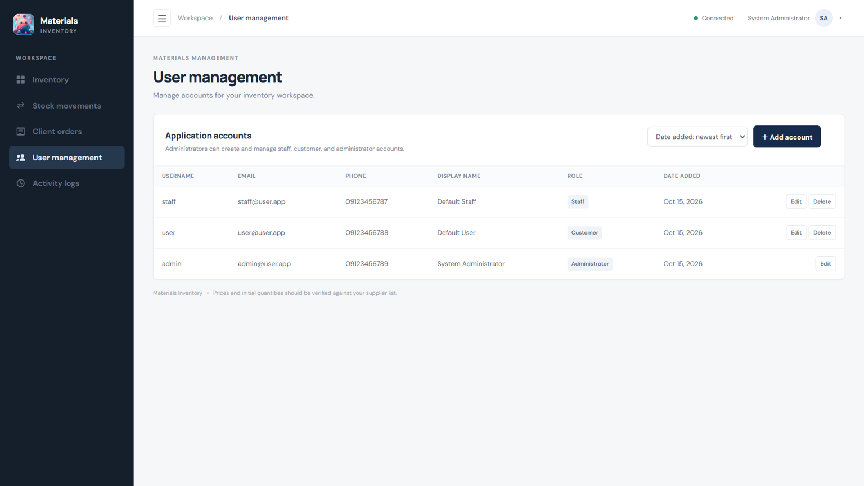Click the Stock movements arrows icon
Viewport: 864px width, 486px height.
point(21,106)
